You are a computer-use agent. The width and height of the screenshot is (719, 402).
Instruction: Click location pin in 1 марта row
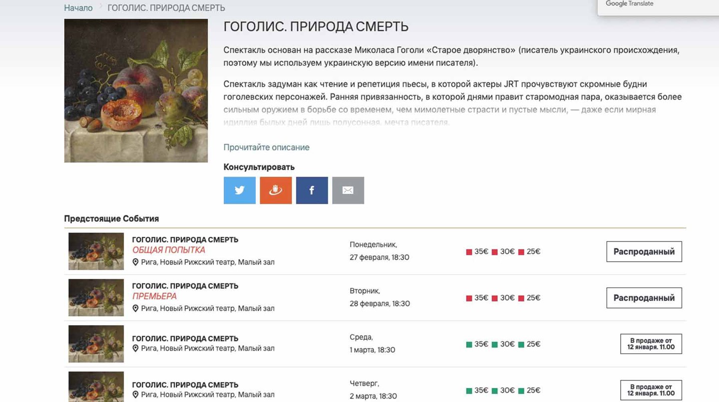pyautogui.click(x=135, y=349)
